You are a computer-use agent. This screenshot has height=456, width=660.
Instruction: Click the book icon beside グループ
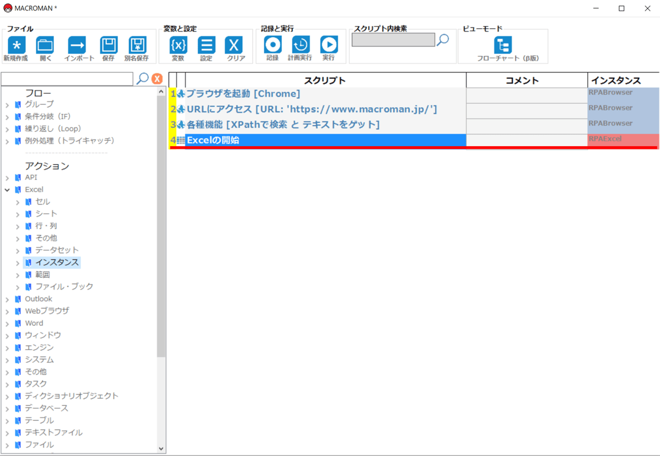coord(18,105)
